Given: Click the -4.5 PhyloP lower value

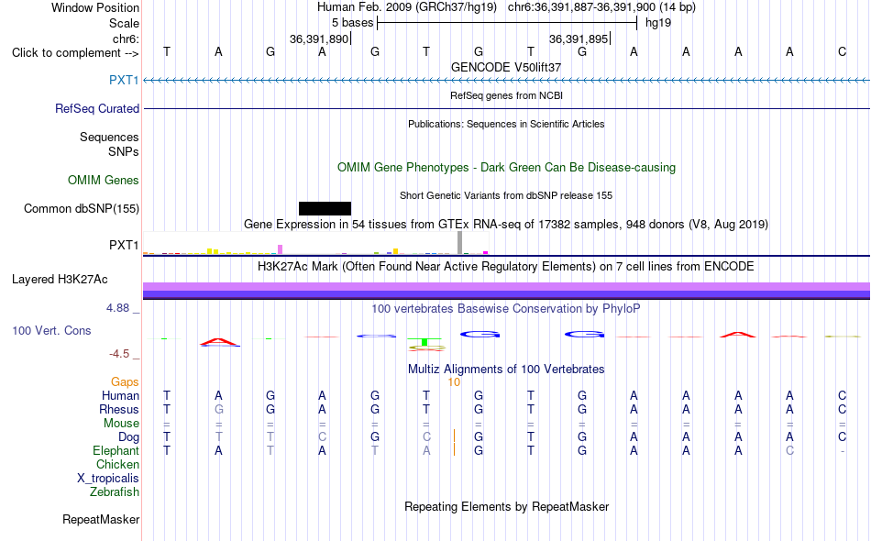Looking at the screenshot, I should coord(119,354).
